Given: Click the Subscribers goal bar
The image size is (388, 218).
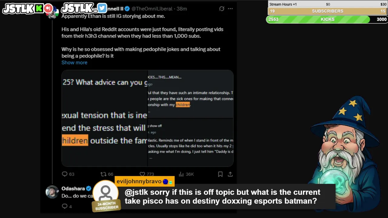Looking at the screenshot, I should tap(327, 11).
